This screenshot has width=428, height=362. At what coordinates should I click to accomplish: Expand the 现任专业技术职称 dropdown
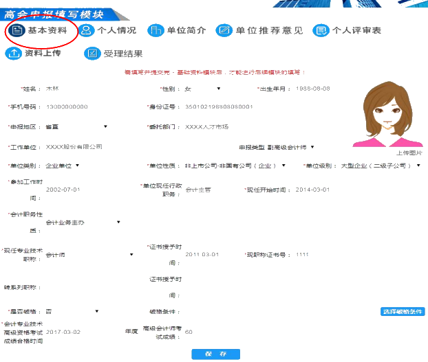89,255
